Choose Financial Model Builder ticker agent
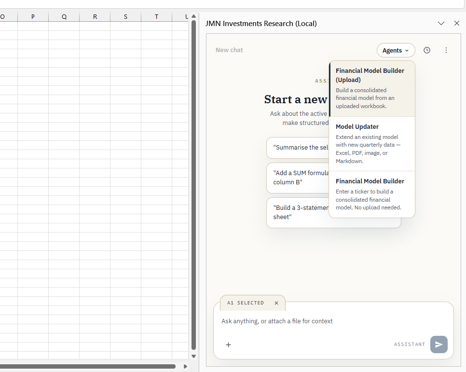466x372 pixels. pyautogui.click(x=372, y=194)
